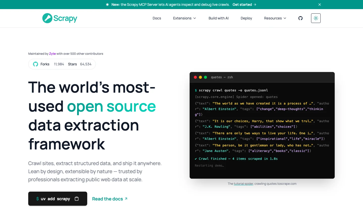
Task: Toggle the light/dark theme sun button
Action: [316, 18]
